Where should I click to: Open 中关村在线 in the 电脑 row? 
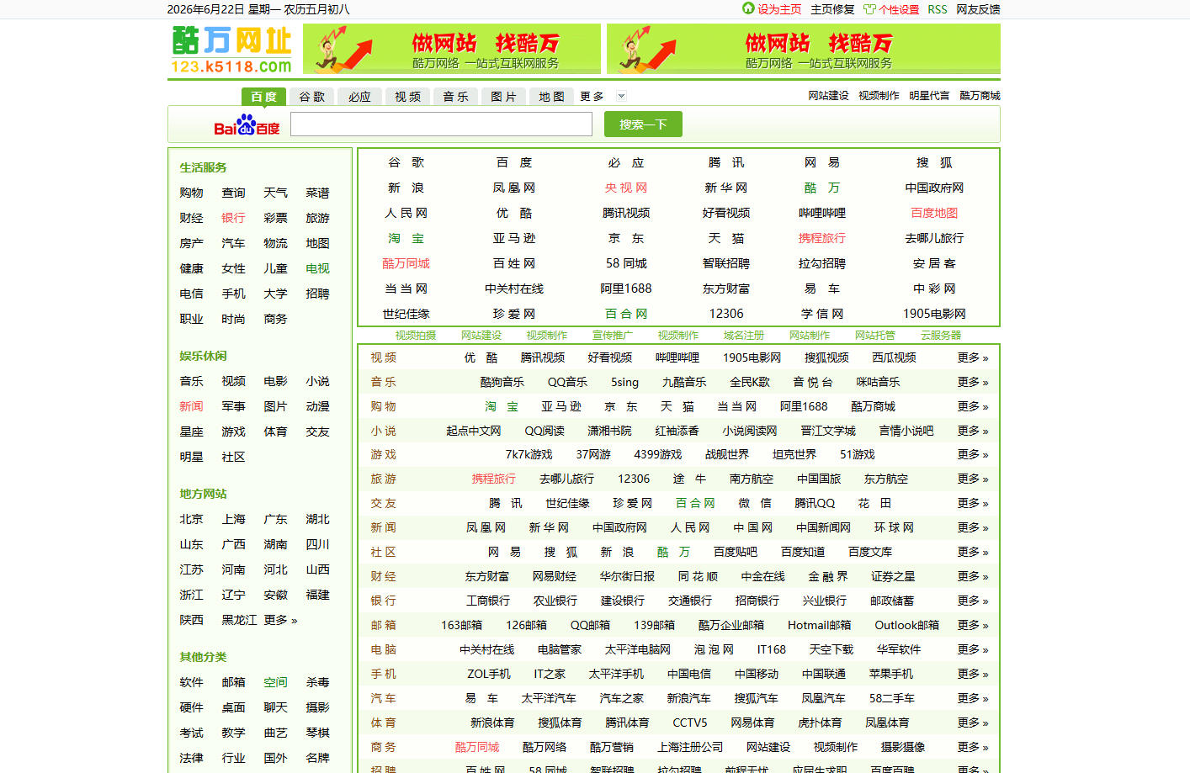click(x=487, y=649)
